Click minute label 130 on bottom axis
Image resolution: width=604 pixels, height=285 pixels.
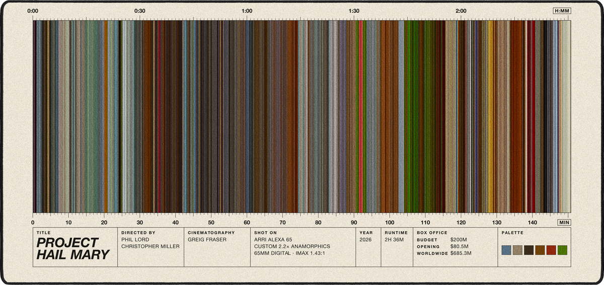pyautogui.click(x=497, y=222)
